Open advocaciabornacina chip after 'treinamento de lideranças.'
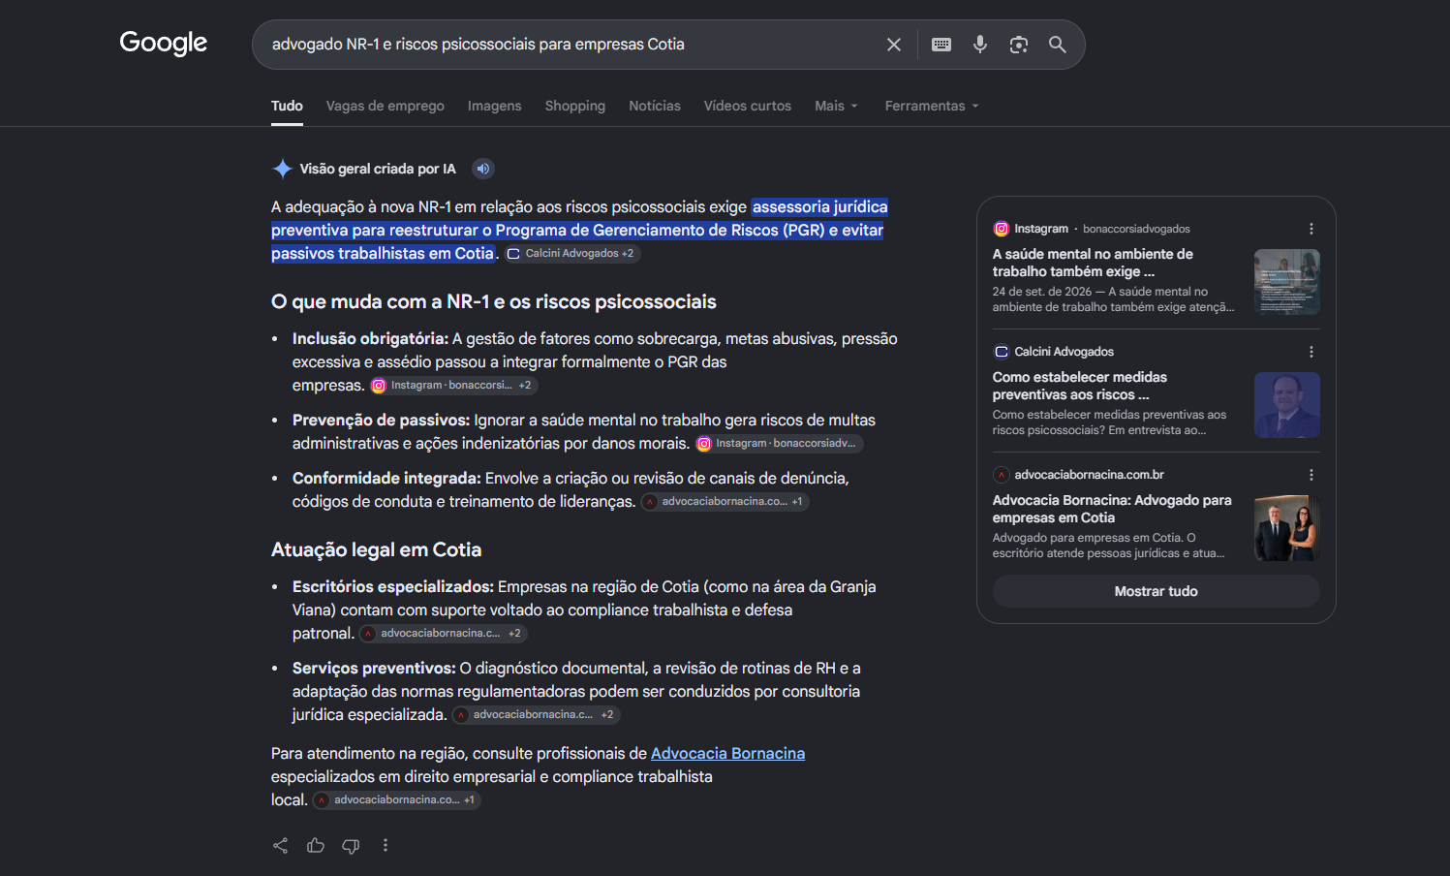 click(725, 502)
